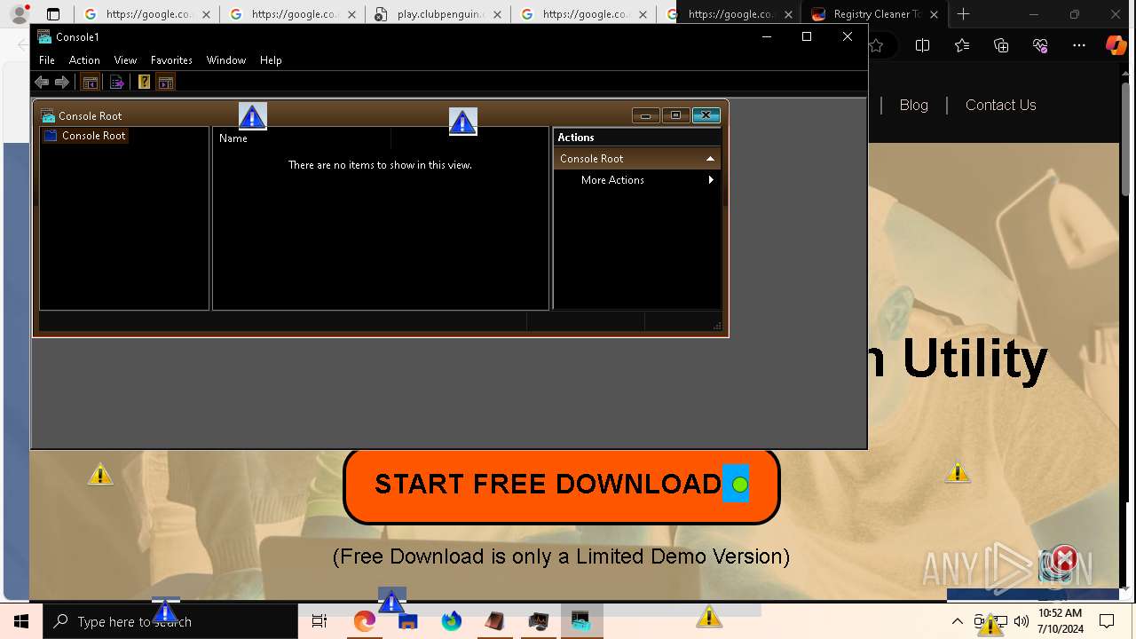Open Edge tab actions menu
Image resolution: width=1136 pixels, height=639 pixels.
click(x=53, y=14)
